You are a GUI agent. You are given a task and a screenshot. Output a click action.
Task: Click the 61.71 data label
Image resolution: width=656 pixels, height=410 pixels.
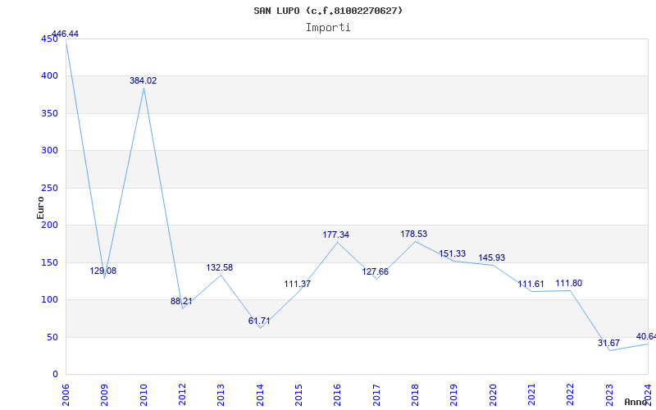click(259, 321)
